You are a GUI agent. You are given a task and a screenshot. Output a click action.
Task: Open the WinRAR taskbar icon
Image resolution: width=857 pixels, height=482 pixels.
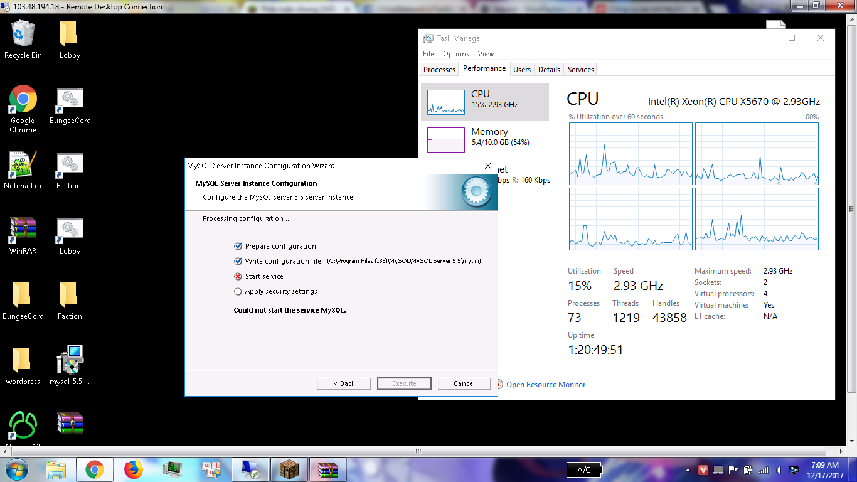(328, 469)
